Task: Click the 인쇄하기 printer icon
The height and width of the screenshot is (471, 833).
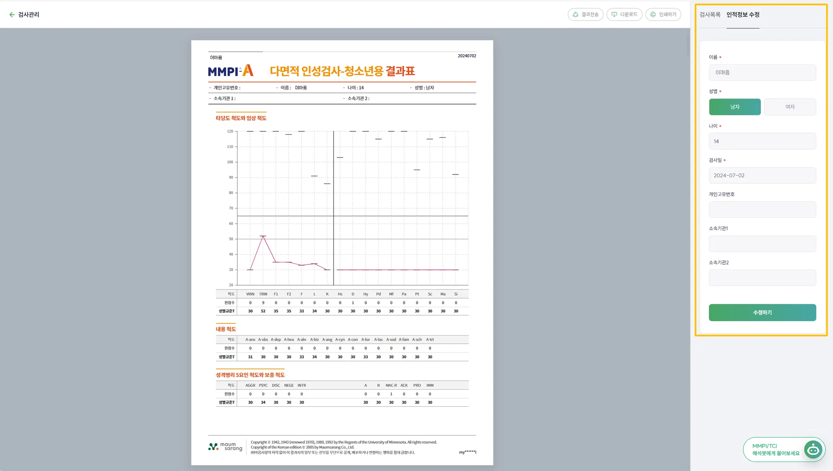Action: pos(653,15)
